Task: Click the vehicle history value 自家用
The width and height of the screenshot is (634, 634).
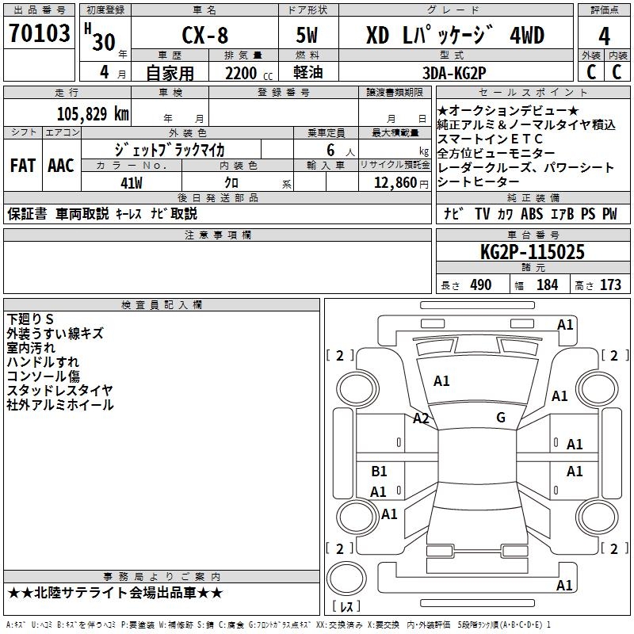Action: point(170,73)
